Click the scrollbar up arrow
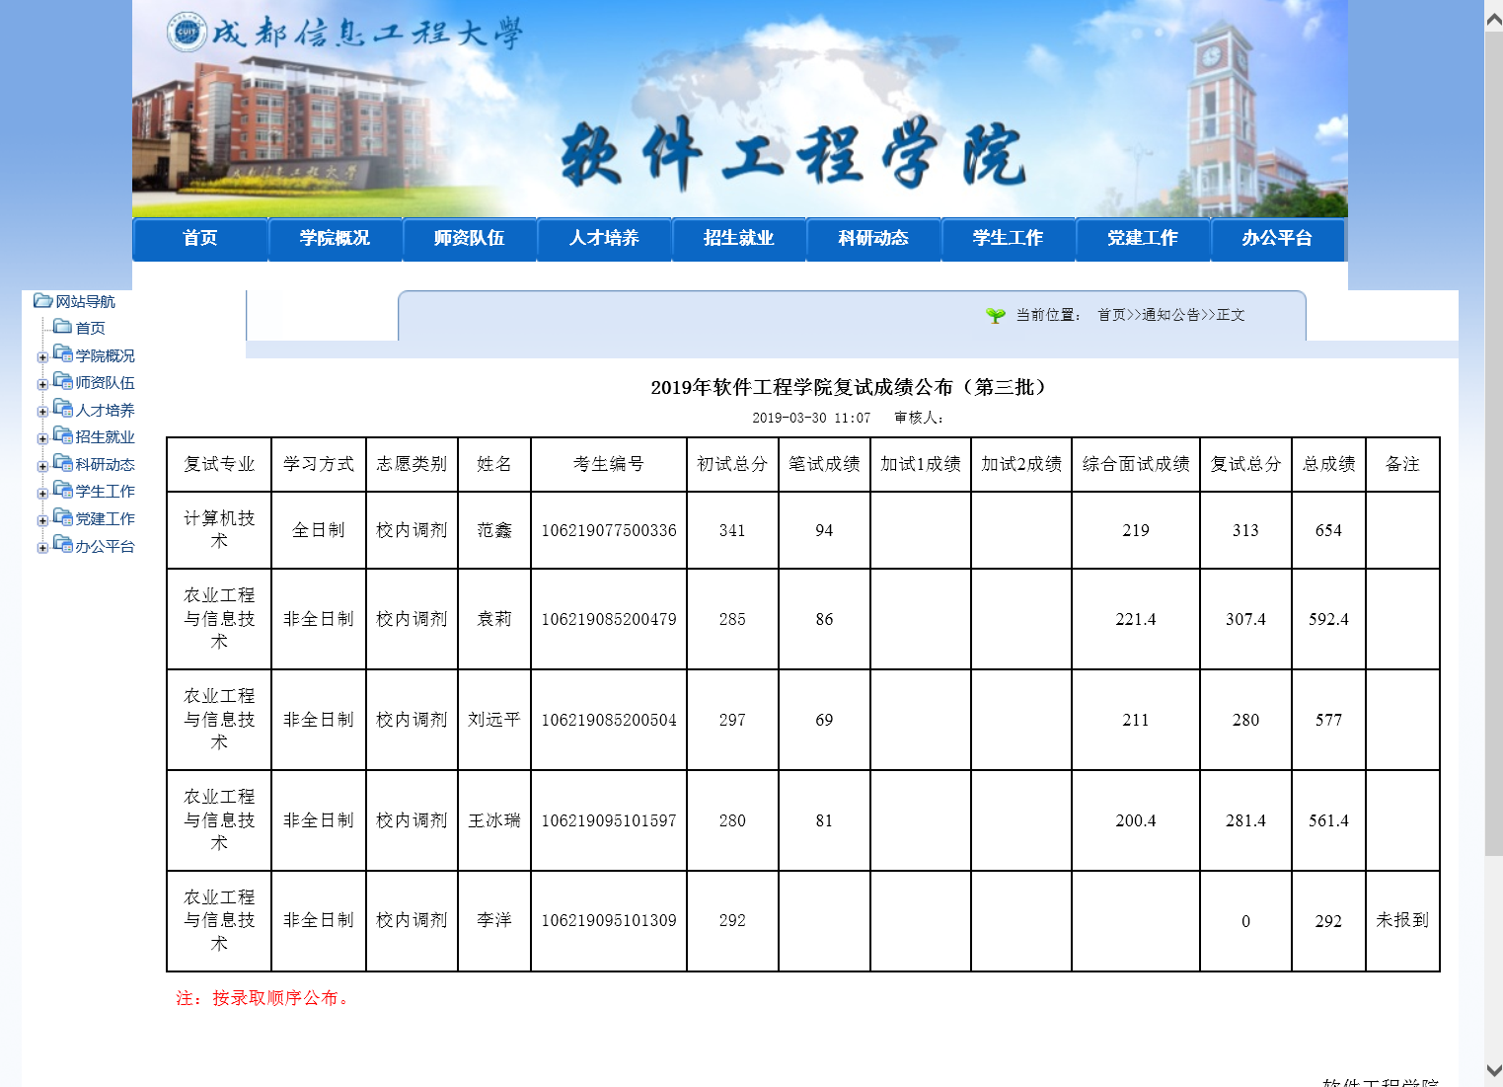Screen dimensions: 1503x1087 1493,18
